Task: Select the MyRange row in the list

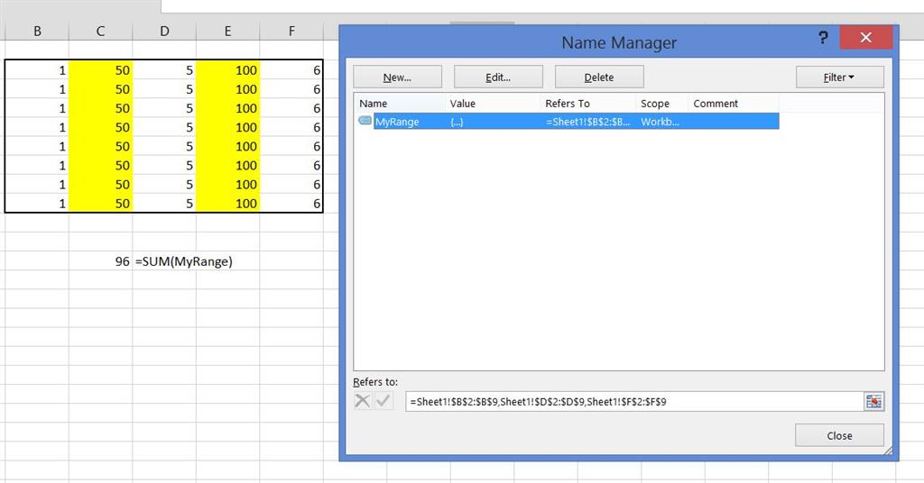Action: pos(568,122)
